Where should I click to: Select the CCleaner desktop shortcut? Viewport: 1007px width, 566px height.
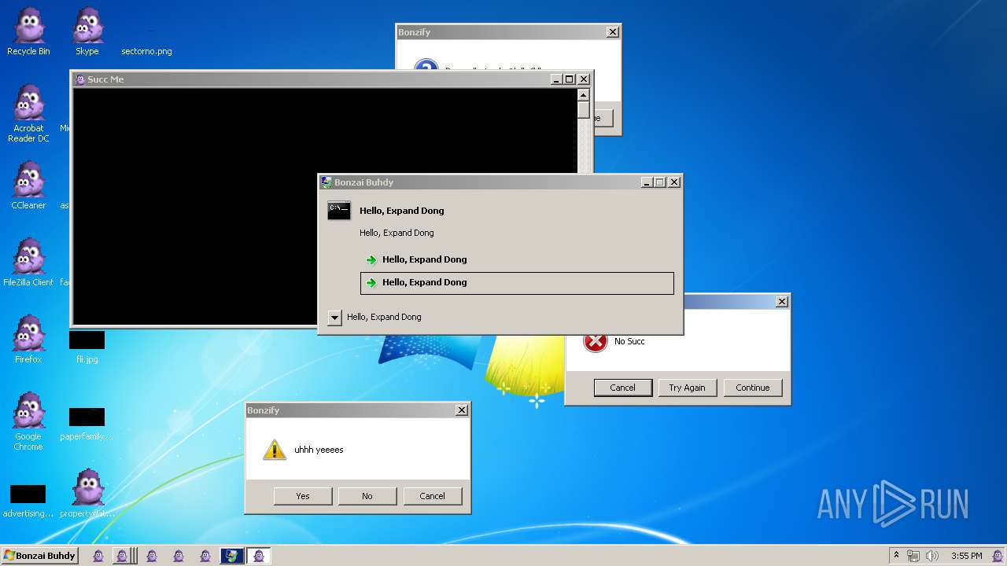[x=28, y=186]
